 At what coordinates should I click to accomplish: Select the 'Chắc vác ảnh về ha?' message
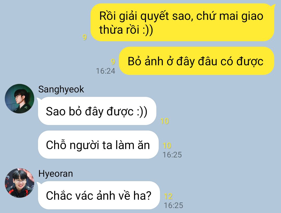click(x=99, y=196)
